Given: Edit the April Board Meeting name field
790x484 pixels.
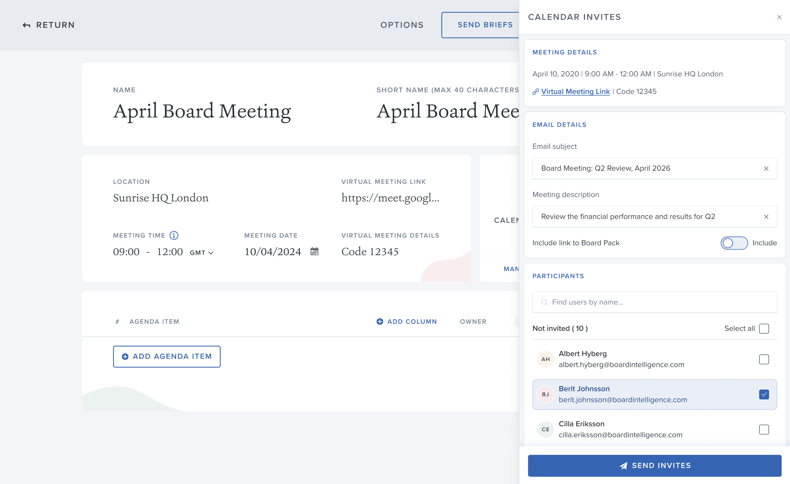Looking at the screenshot, I should [x=202, y=111].
